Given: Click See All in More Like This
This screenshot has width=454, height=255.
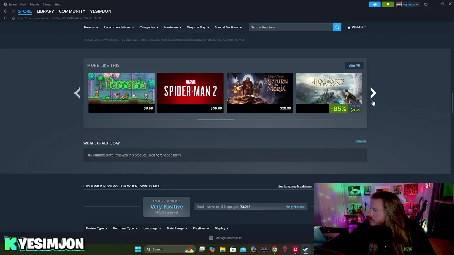Looking at the screenshot, I should pos(354,65).
